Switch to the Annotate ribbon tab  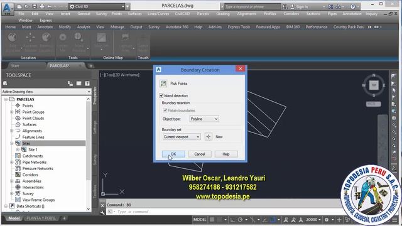click(x=45, y=27)
